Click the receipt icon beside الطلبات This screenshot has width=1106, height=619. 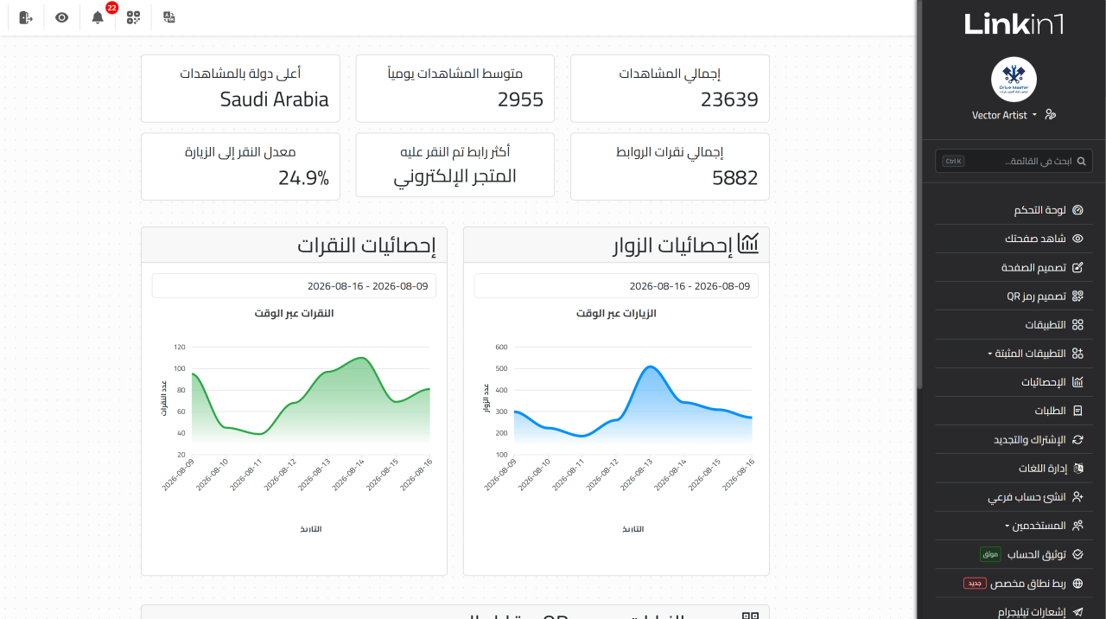pyautogui.click(x=1077, y=411)
